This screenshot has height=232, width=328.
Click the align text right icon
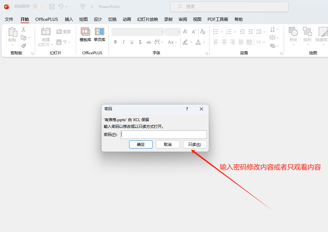pyautogui.click(x=232, y=42)
